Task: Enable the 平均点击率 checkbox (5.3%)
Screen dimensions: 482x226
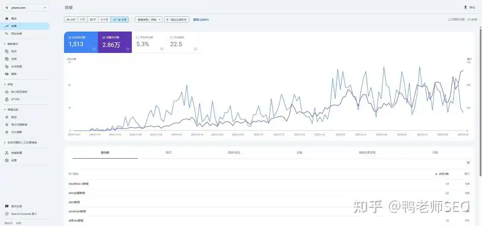Action: [137, 37]
